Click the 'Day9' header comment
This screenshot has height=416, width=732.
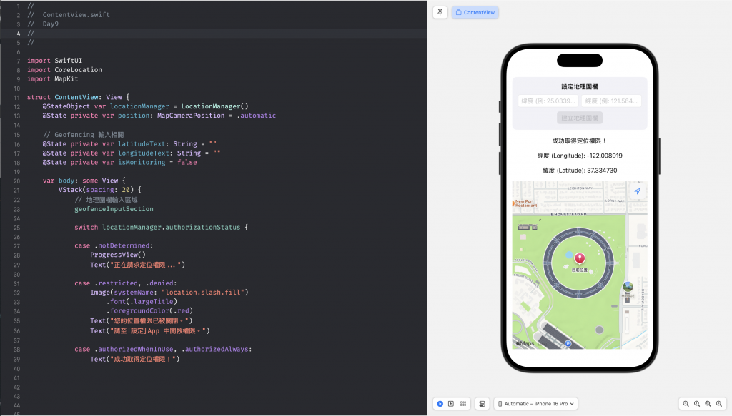tap(51, 24)
